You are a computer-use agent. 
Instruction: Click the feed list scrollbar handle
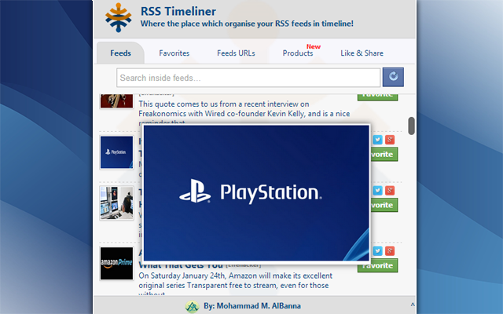pos(411,126)
